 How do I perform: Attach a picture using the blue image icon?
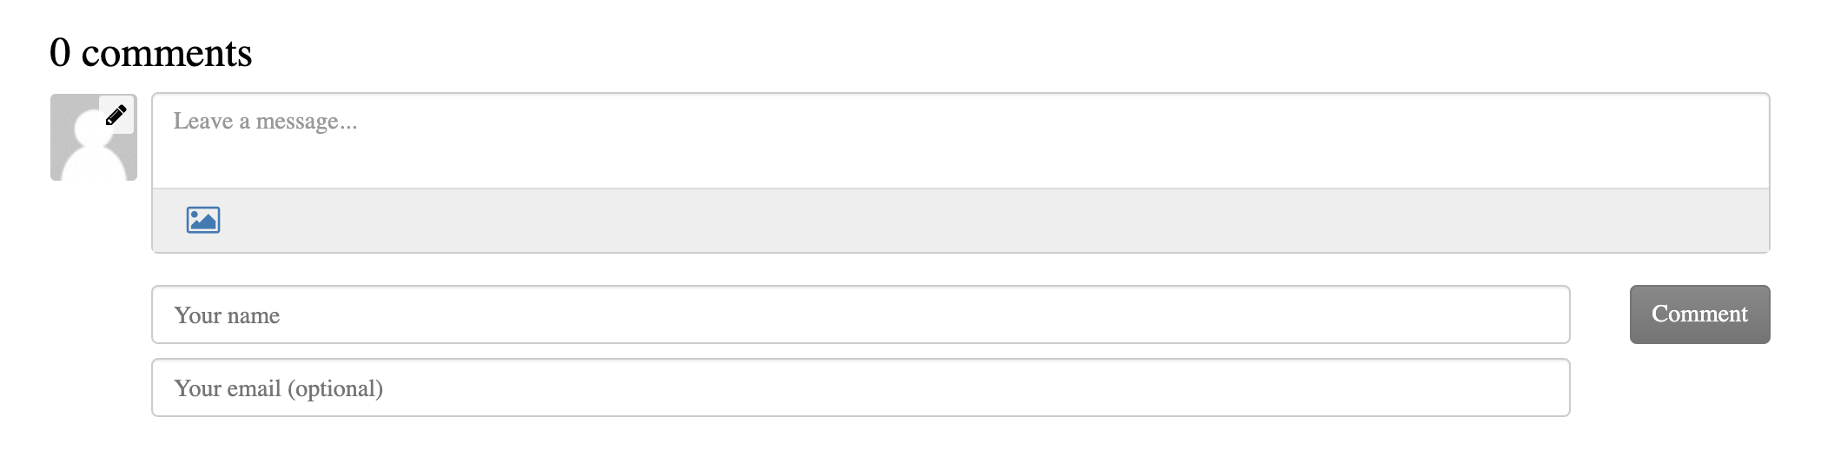(203, 220)
